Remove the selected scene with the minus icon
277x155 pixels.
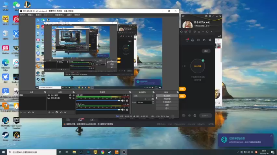(x=25, y=112)
